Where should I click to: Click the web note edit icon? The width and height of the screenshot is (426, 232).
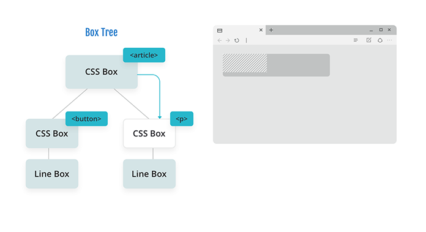(x=368, y=40)
